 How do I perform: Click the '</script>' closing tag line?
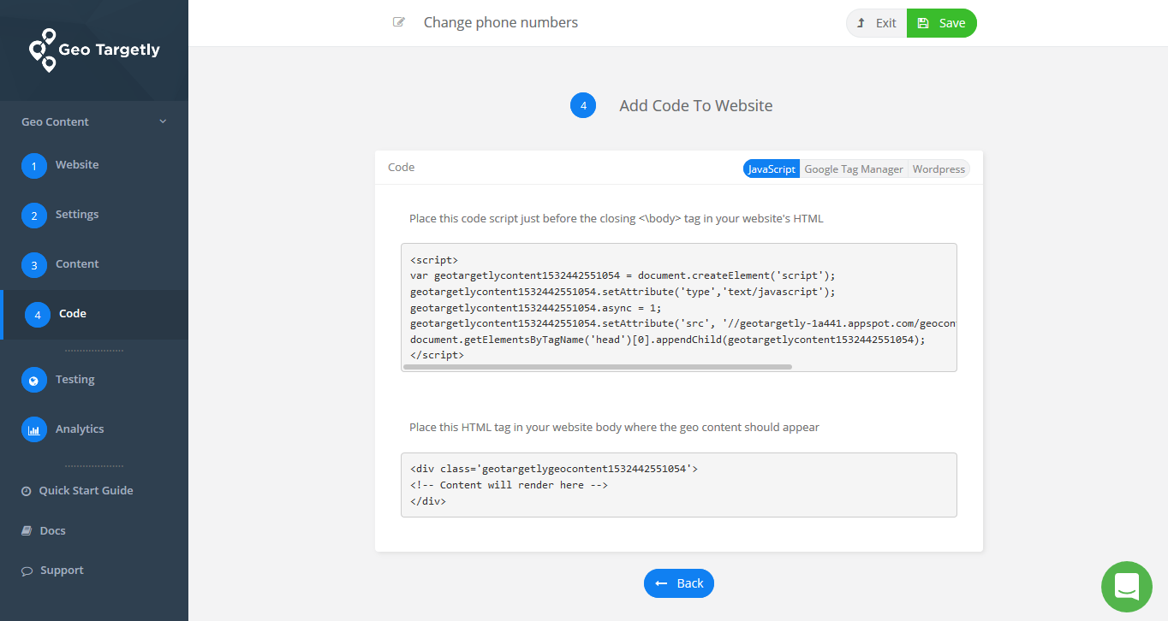(x=438, y=355)
